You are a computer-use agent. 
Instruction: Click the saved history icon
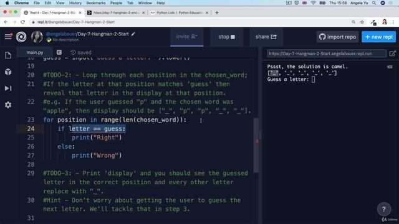tap(73, 52)
